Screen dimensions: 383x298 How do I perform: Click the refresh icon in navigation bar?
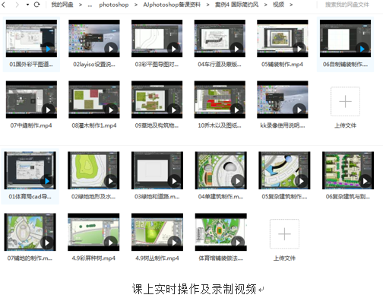point(37,5)
